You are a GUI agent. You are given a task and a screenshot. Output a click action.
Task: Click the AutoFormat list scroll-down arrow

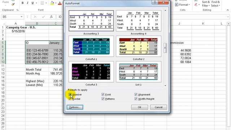165,86
